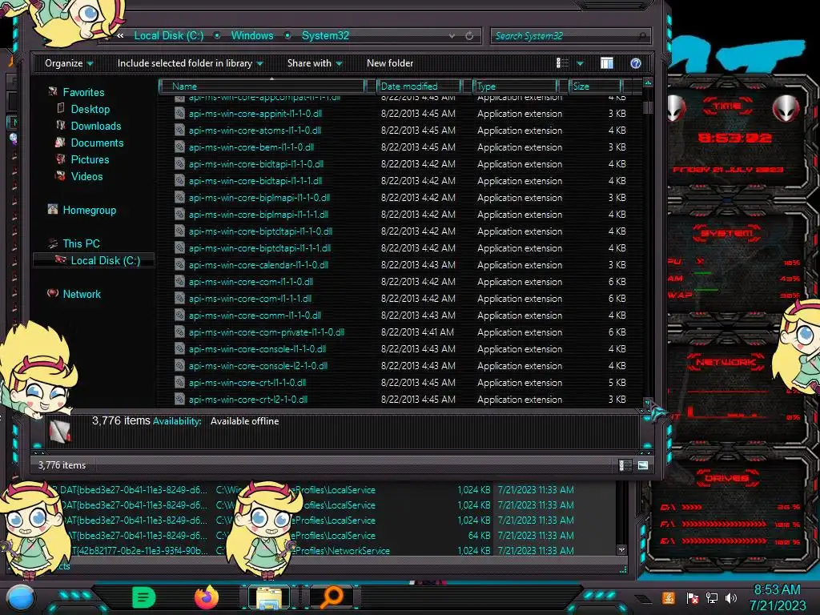Open Videos in the navigation pane

[x=86, y=176]
